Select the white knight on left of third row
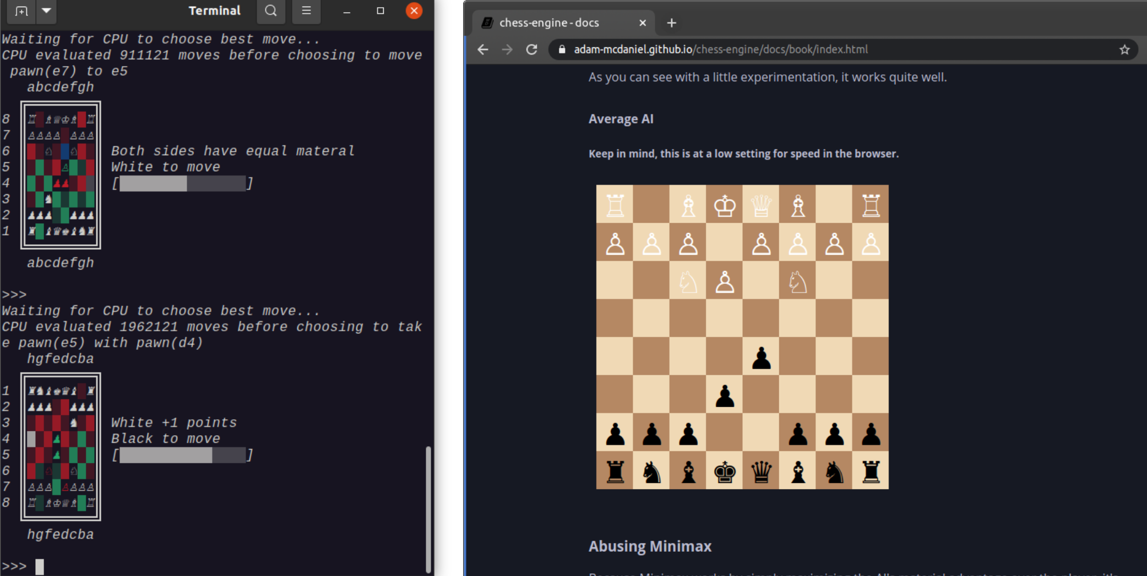This screenshot has width=1147, height=576. tap(688, 282)
